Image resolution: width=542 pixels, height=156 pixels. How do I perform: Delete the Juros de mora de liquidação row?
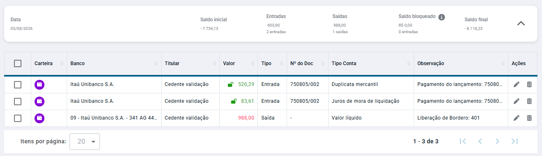coord(529,101)
